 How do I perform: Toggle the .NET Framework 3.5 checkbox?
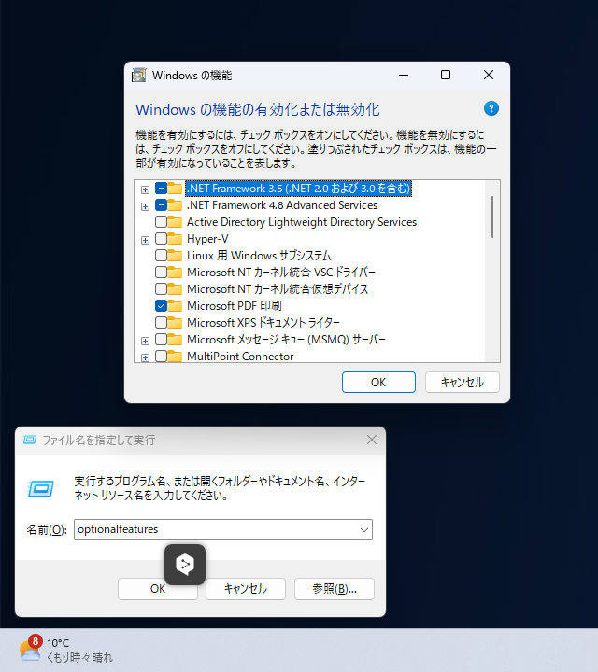point(161,189)
